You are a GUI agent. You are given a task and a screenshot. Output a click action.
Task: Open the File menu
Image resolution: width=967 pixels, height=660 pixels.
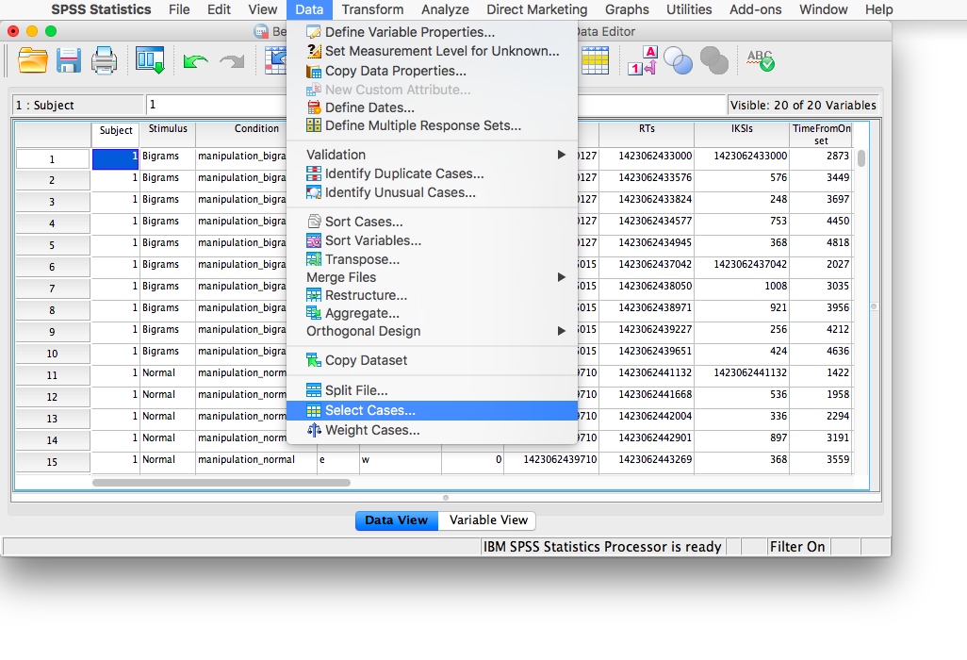(x=179, y=9)
